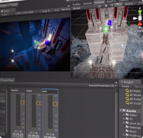The width and height of the screenshot is (143, 138).
Task: Bypass effects on Master group (B button)
Action: tap(21, 136)
